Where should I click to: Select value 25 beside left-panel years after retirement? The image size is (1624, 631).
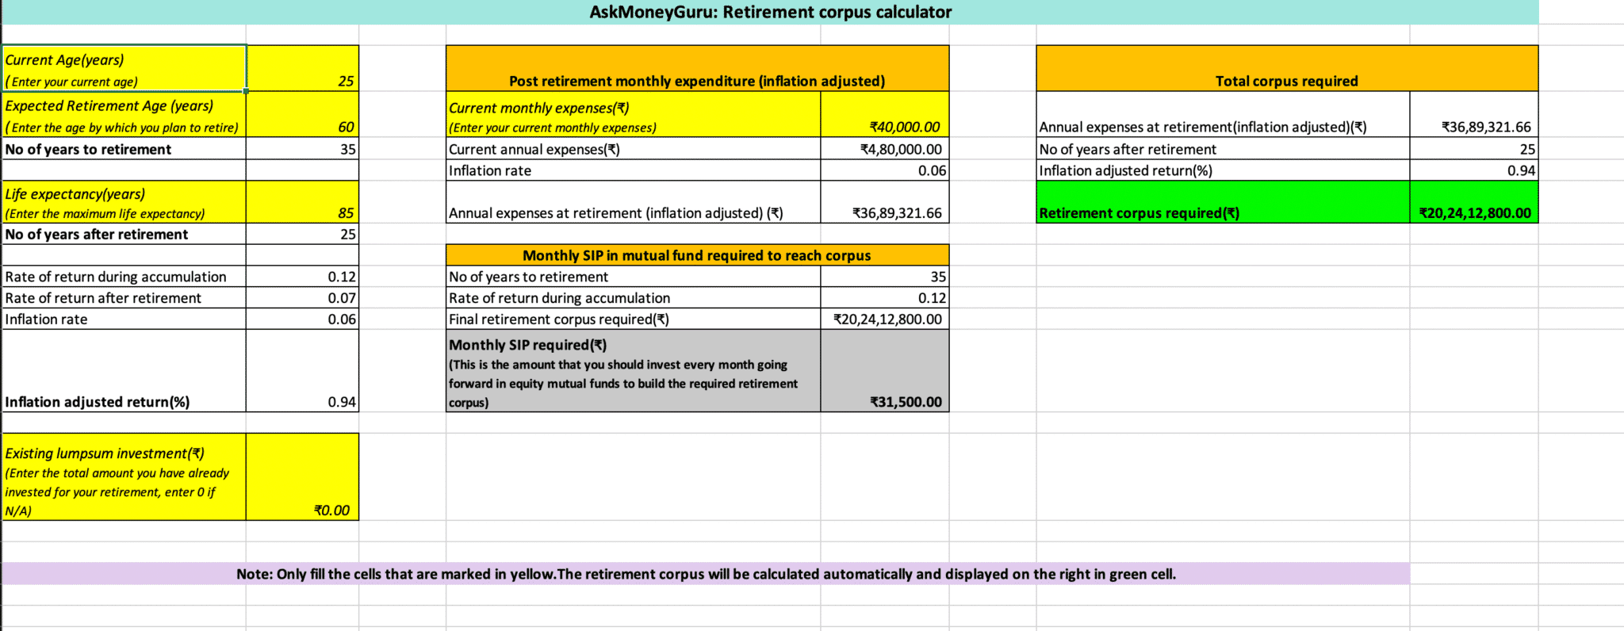302,234
